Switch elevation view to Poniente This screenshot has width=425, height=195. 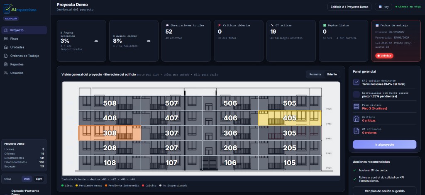315,74
